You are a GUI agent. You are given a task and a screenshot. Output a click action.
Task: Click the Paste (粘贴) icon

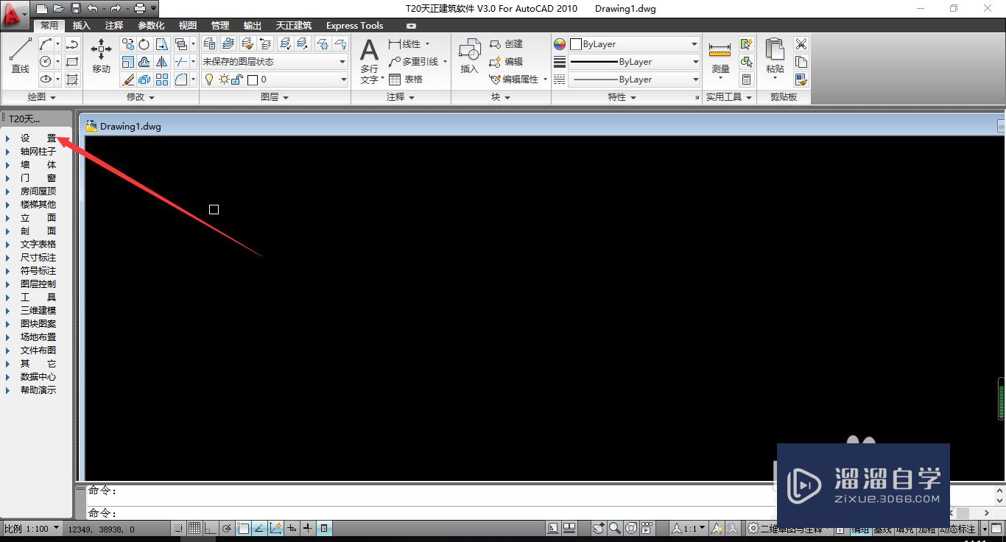[775, 59]
